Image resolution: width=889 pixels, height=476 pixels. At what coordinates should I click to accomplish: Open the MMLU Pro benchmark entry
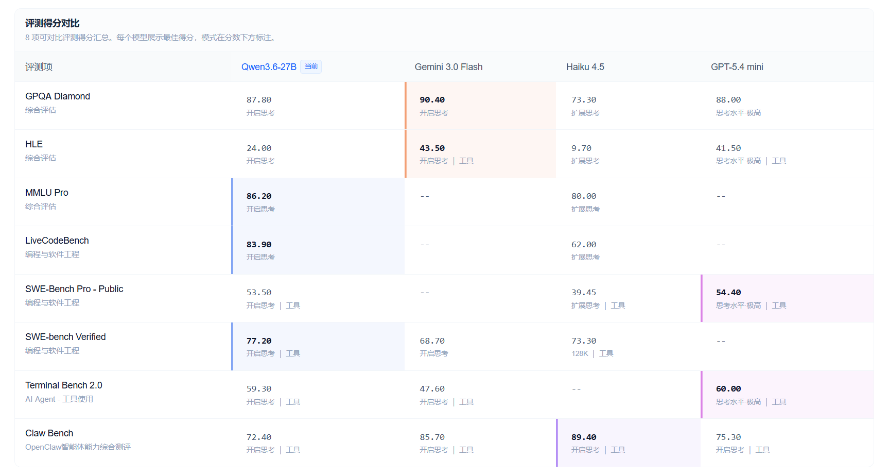47,193
